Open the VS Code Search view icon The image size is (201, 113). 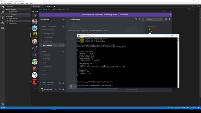coord(3,12)
